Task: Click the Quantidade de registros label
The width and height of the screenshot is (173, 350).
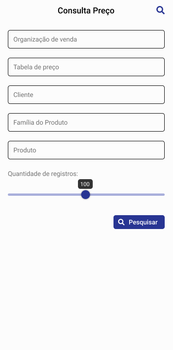Action: [43, 174]
